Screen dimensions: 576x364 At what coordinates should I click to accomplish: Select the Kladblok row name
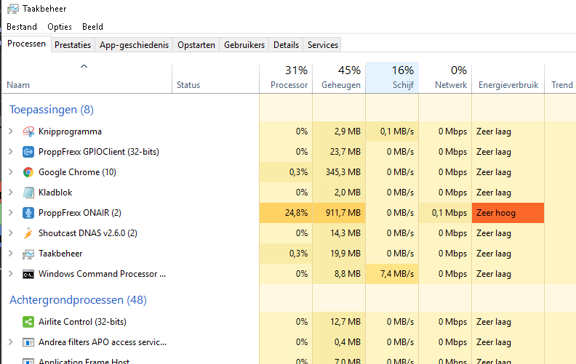tap(55, 193)
